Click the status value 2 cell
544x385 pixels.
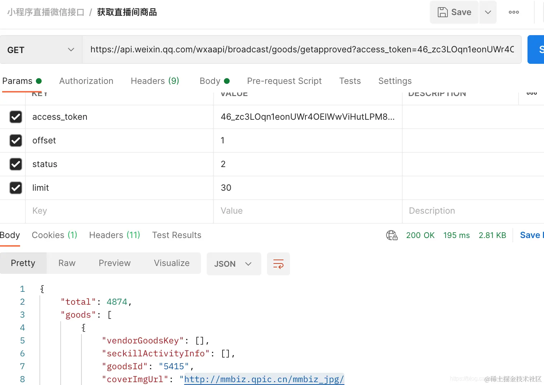click(308, 164)
